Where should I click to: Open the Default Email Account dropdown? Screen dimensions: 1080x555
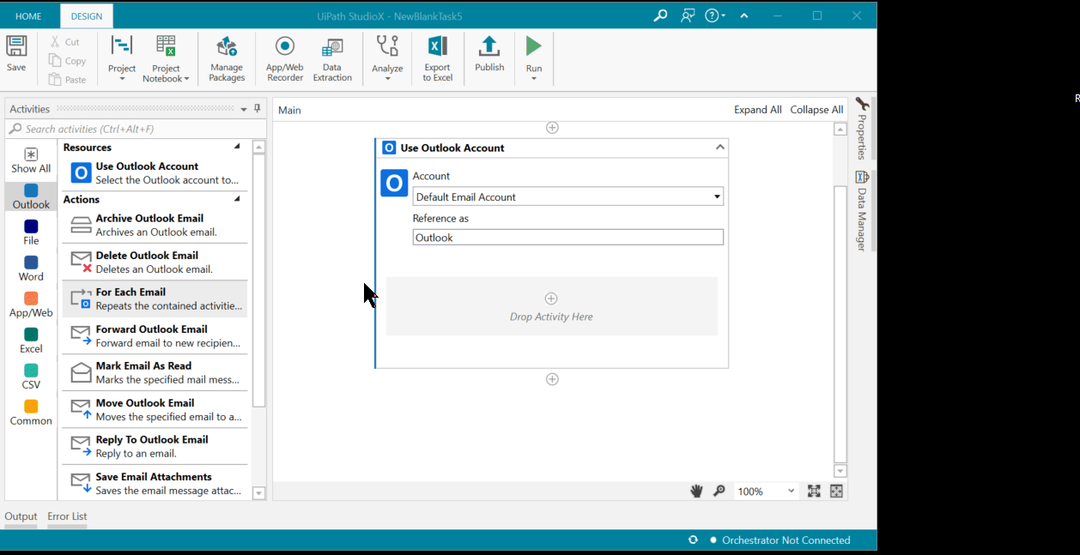(716, 196)
